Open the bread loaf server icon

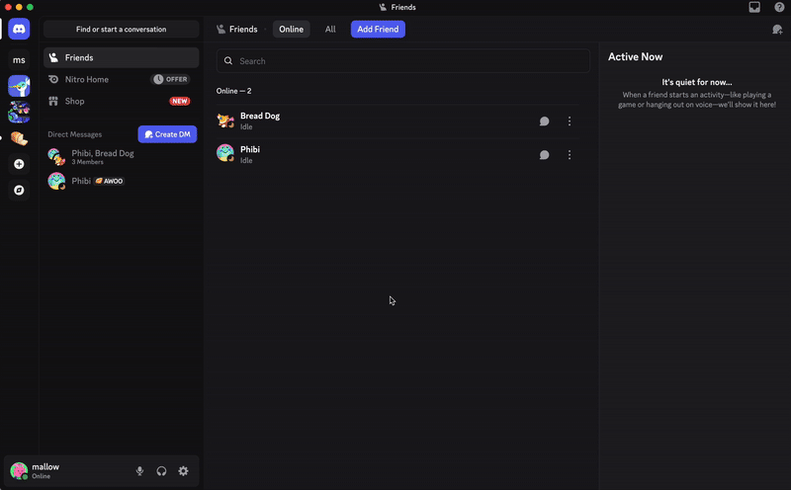[19, 138]
